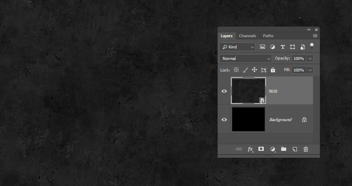The image size is (352, 186).
Task: Click the type layer filter icon
Action: coord(282,47)
